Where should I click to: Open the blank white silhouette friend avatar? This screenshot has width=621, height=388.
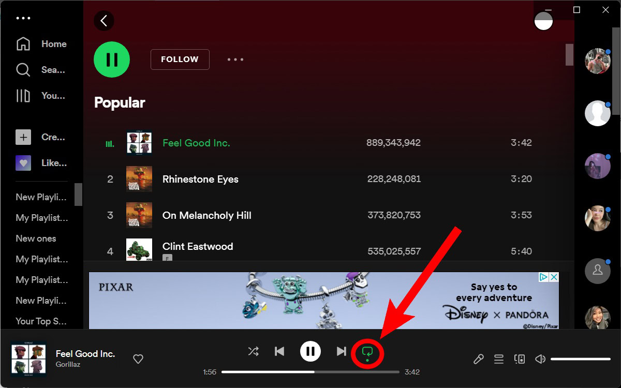(x=598, y=113)
